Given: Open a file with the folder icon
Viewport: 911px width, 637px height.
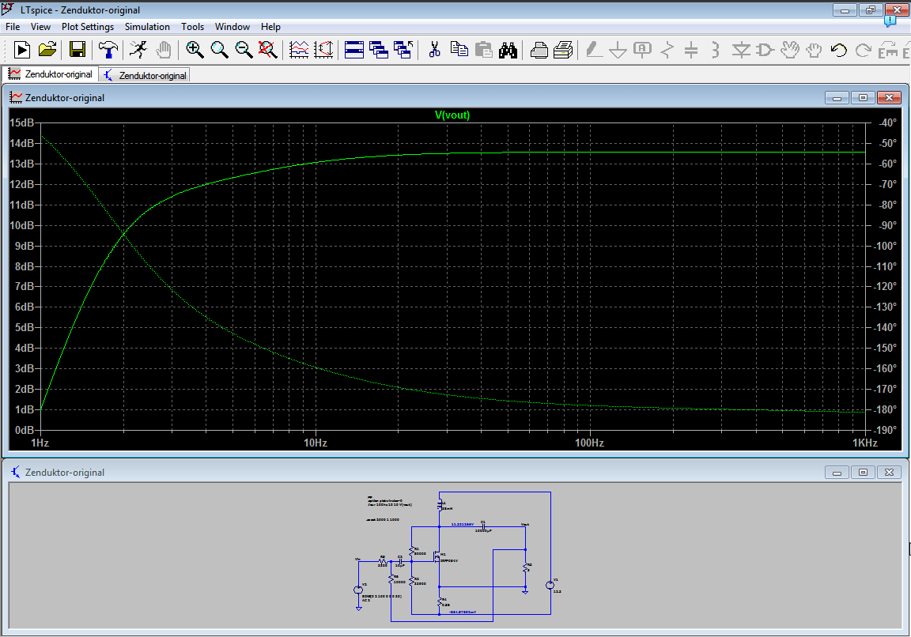Looking at the screenshot, I should click(x=47, y=50).
